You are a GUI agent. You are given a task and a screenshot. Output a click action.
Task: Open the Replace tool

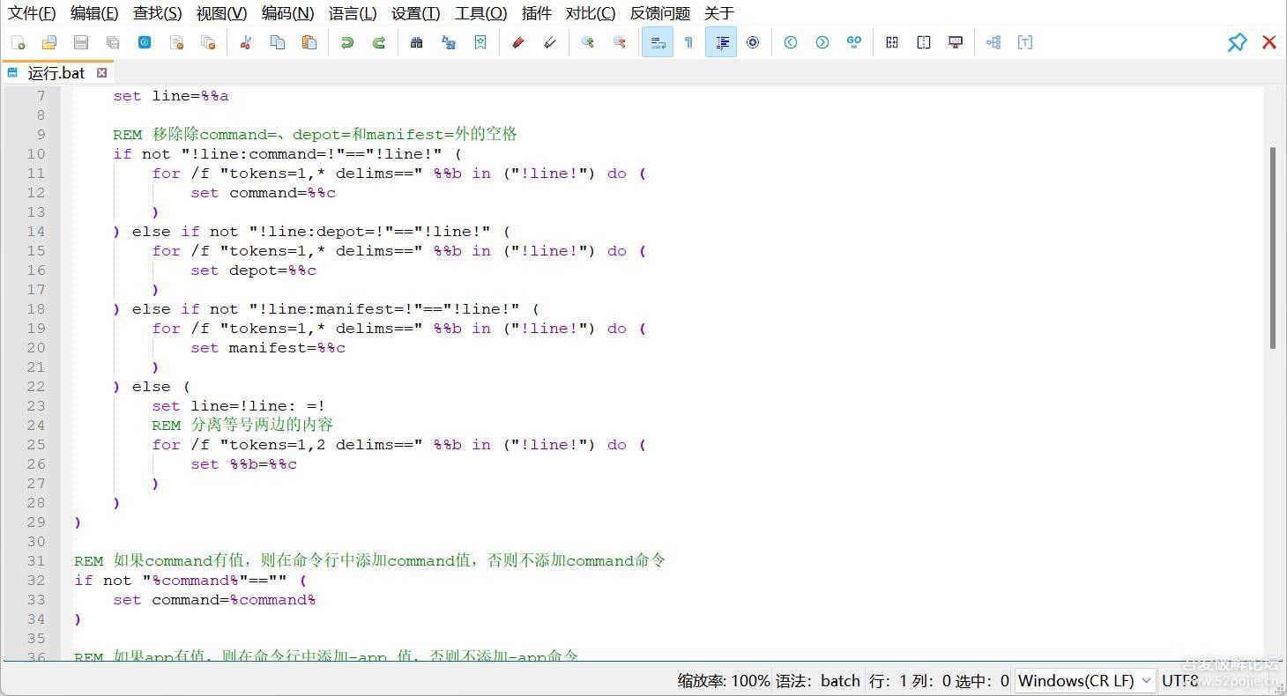[x=449, y=41]
